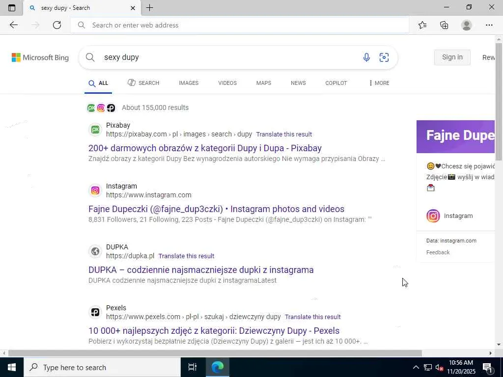Open the Favorites star icon
The image size is (503, 377).
[x=422, y=25]
